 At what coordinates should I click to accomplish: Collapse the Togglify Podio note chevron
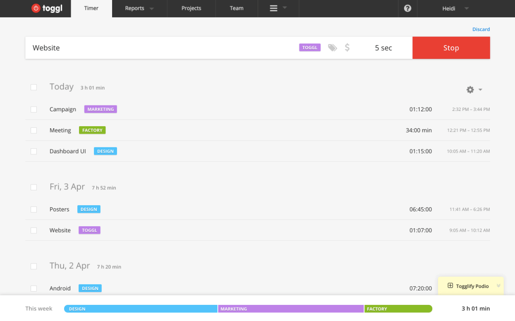(x=498, y=286)
